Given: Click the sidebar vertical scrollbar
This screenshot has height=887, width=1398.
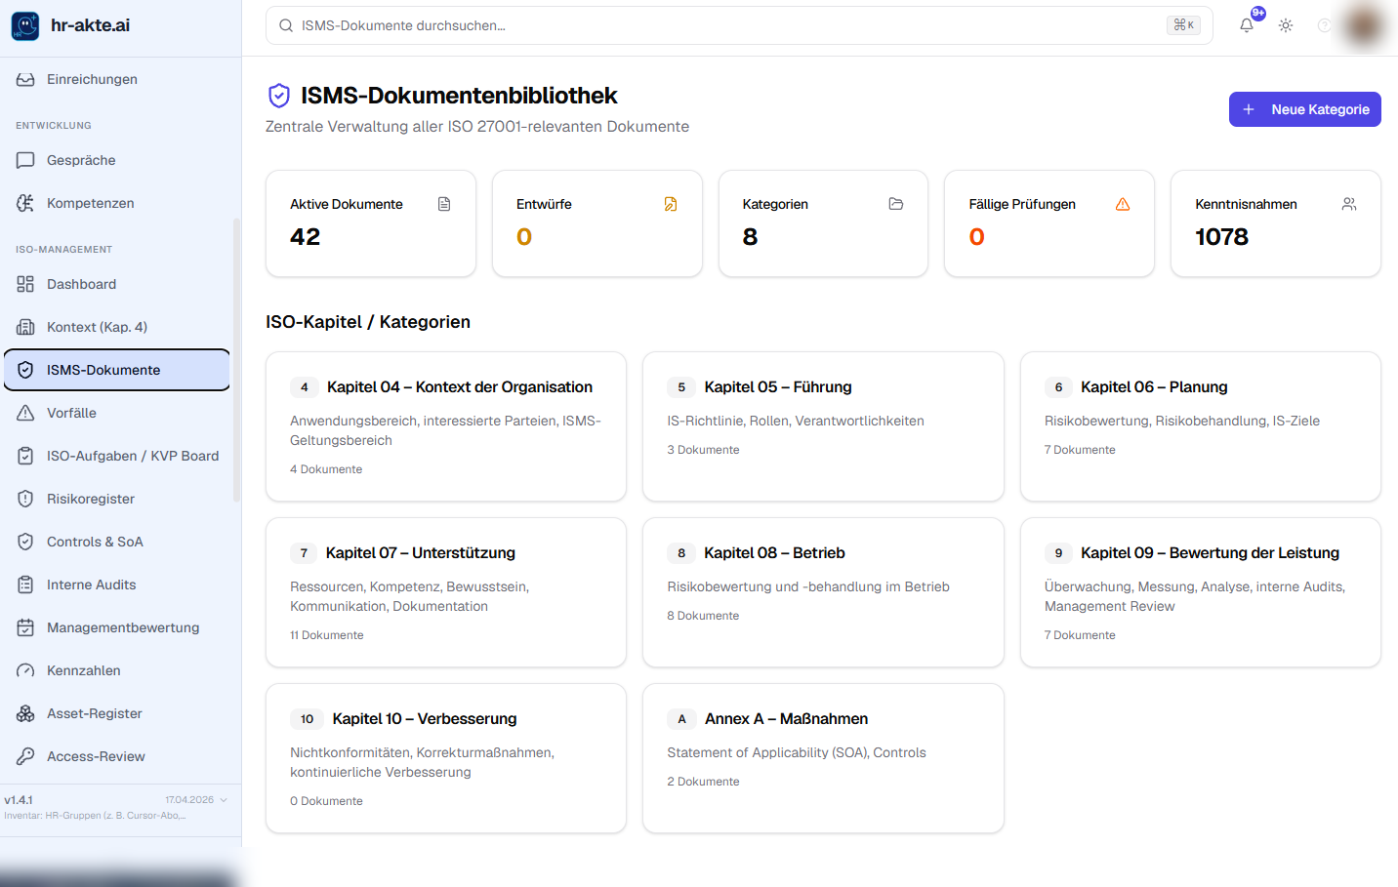Looking at the screenshot, I should [236, 361].
